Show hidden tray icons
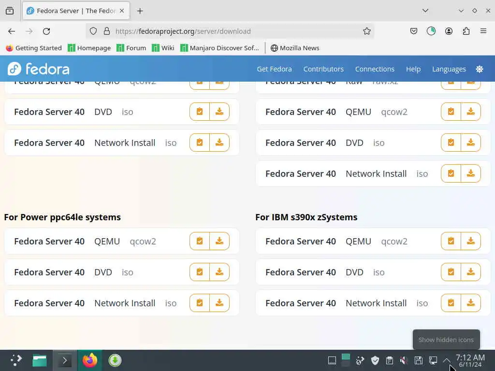Viewport: 495px width, 371px height. 447,360
